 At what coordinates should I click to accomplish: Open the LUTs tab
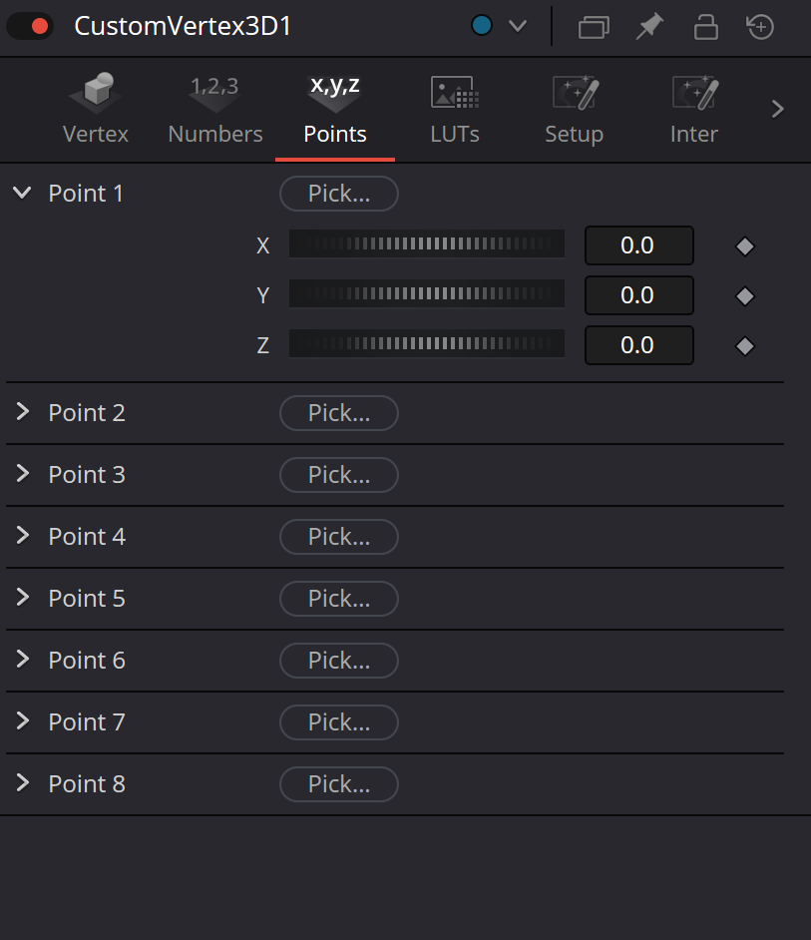tap(454, 109)
